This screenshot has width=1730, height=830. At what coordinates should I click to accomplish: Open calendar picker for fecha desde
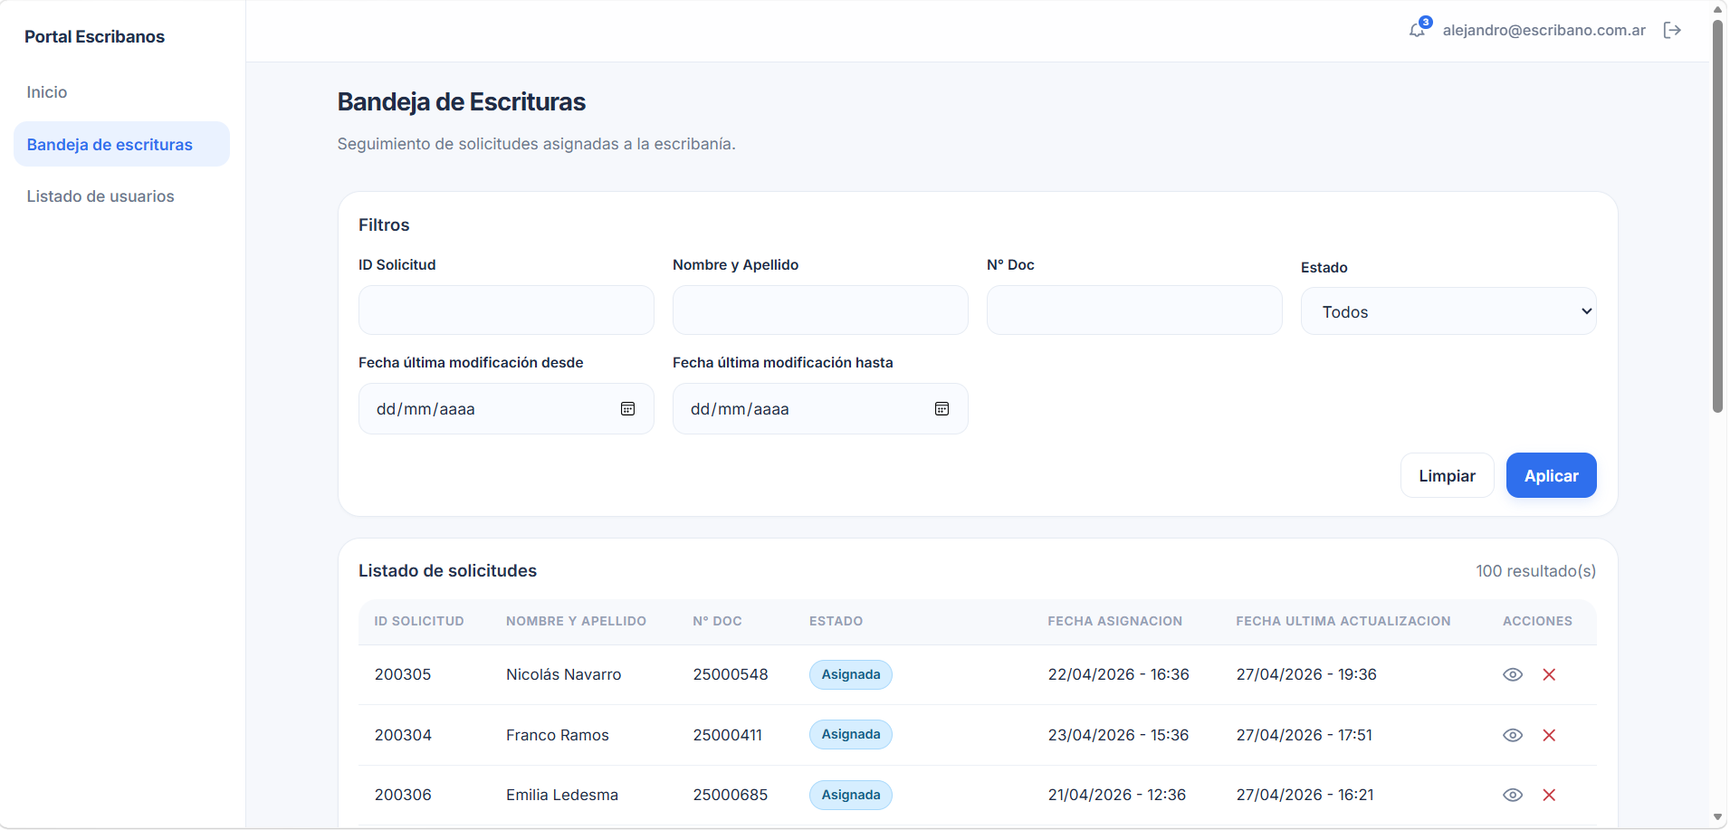628,408
